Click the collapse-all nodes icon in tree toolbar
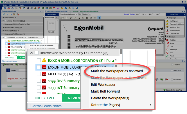The height and width of the screenshot is (114, 187). 11,14
